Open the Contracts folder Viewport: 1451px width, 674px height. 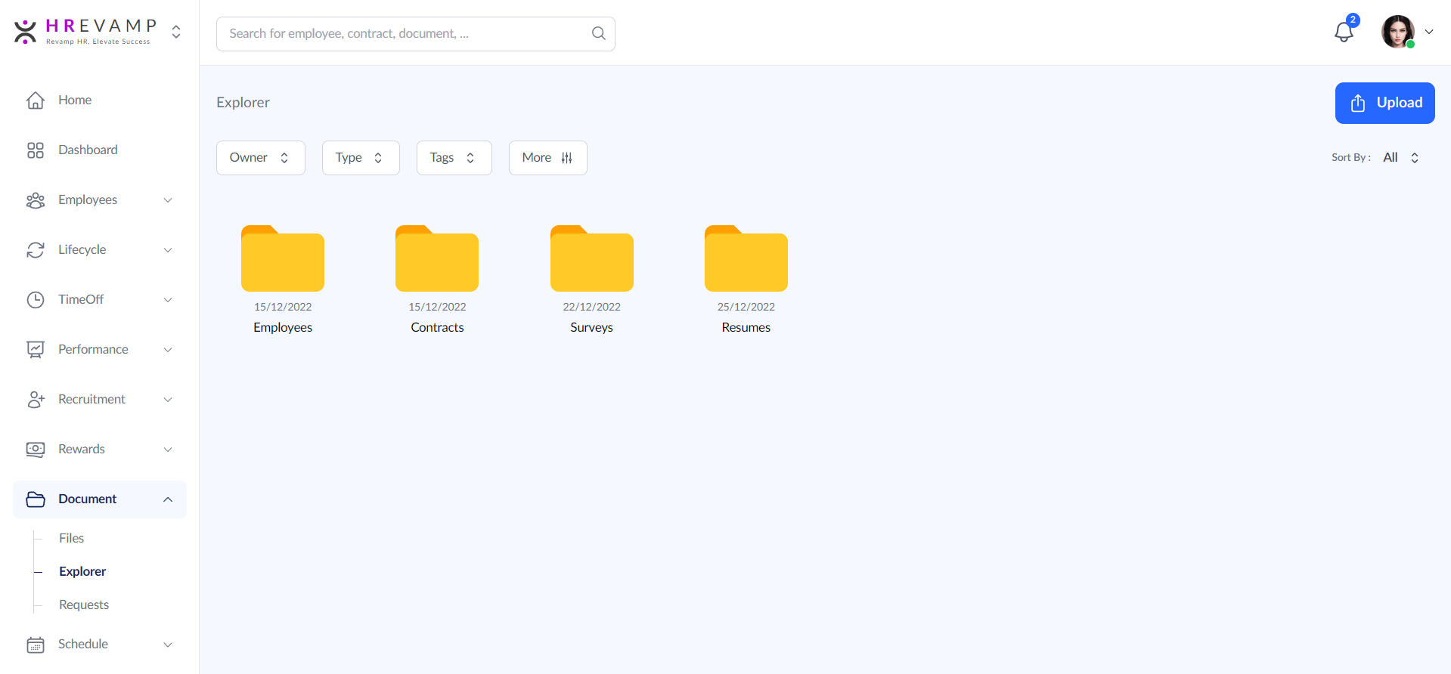437,259
